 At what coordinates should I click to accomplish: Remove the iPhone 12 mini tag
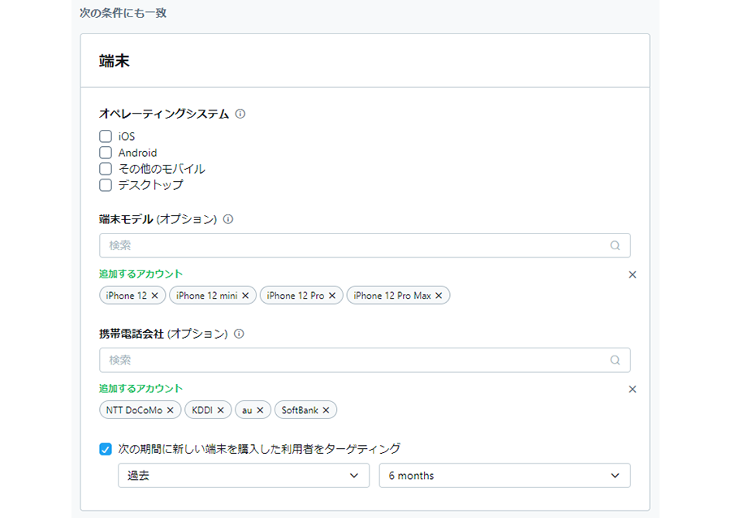pyautogui.click(x=245, y=296)
